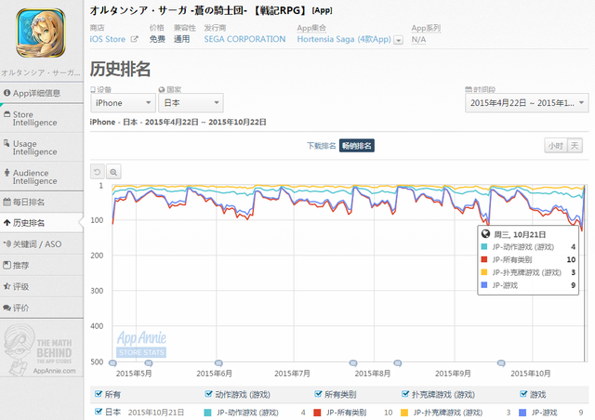Image resolution: width=595 pixels, height=420 pixels.
Task: Toggle the 游戏 column checkbox
Action: click(523, 393)
